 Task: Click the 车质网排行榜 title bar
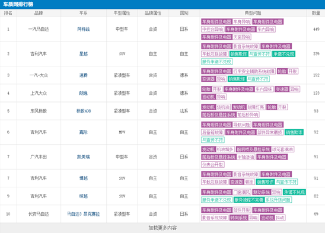162,4
